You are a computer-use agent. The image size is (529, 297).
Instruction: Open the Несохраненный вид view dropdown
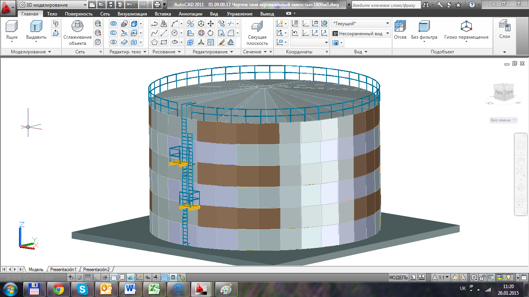click(361, 34)
